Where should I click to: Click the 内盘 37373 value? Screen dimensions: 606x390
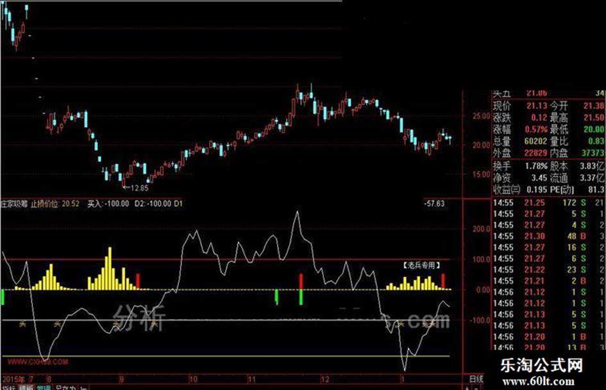(x=593, y=153)
